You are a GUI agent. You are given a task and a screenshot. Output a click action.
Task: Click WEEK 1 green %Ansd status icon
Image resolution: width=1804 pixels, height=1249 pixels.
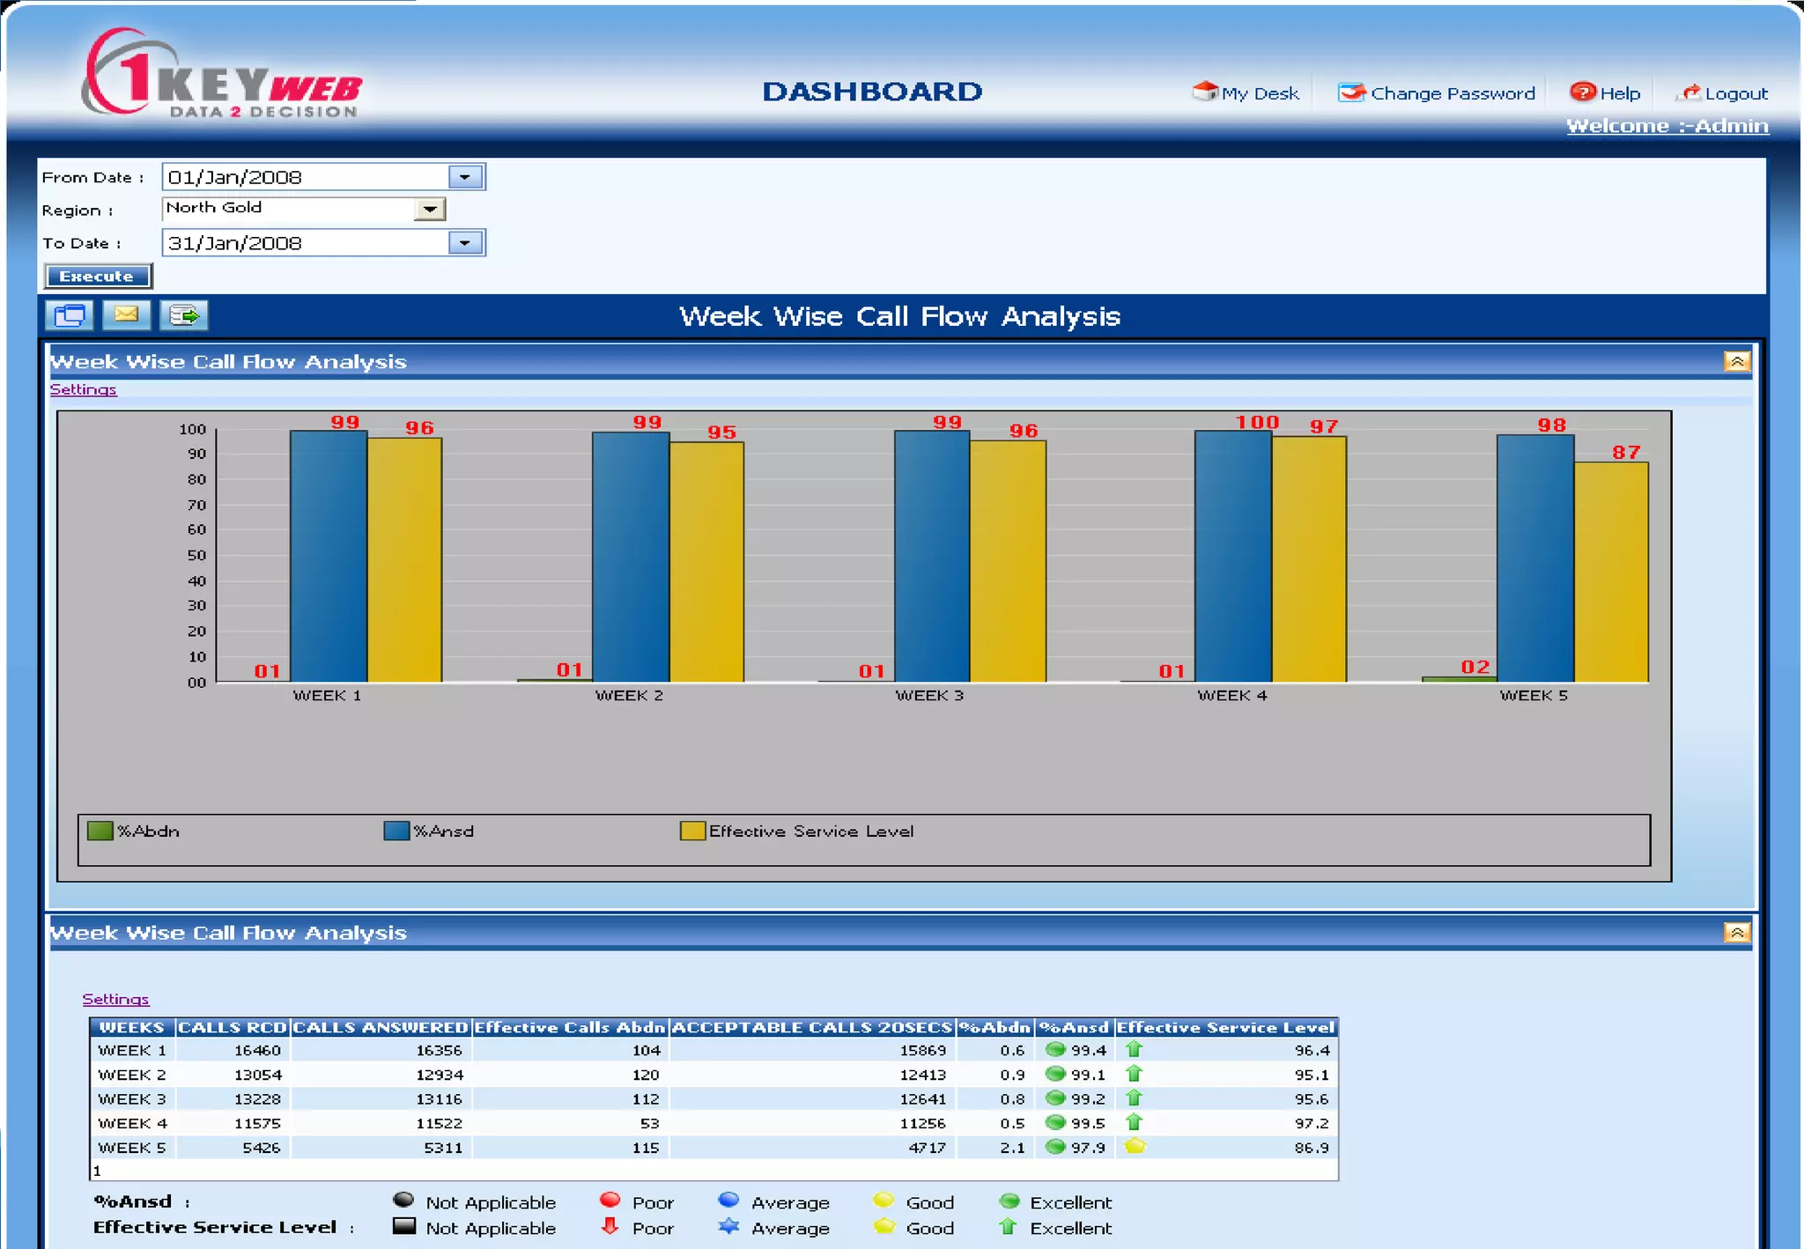tap(1055, 1049)
